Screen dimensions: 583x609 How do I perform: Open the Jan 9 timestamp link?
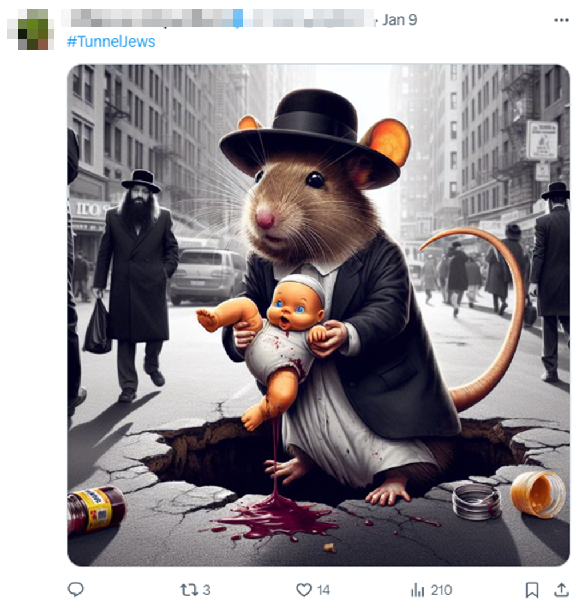pyautogui.click(x=400, y=20)
